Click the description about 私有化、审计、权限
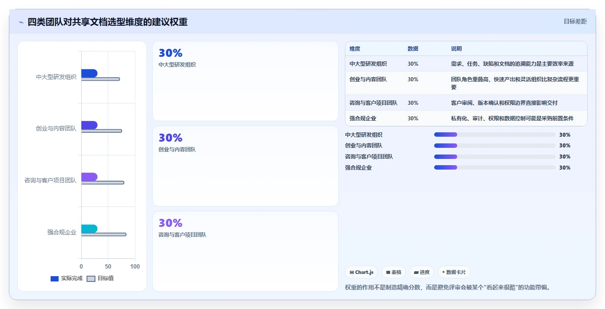 (x=512, y=119)
